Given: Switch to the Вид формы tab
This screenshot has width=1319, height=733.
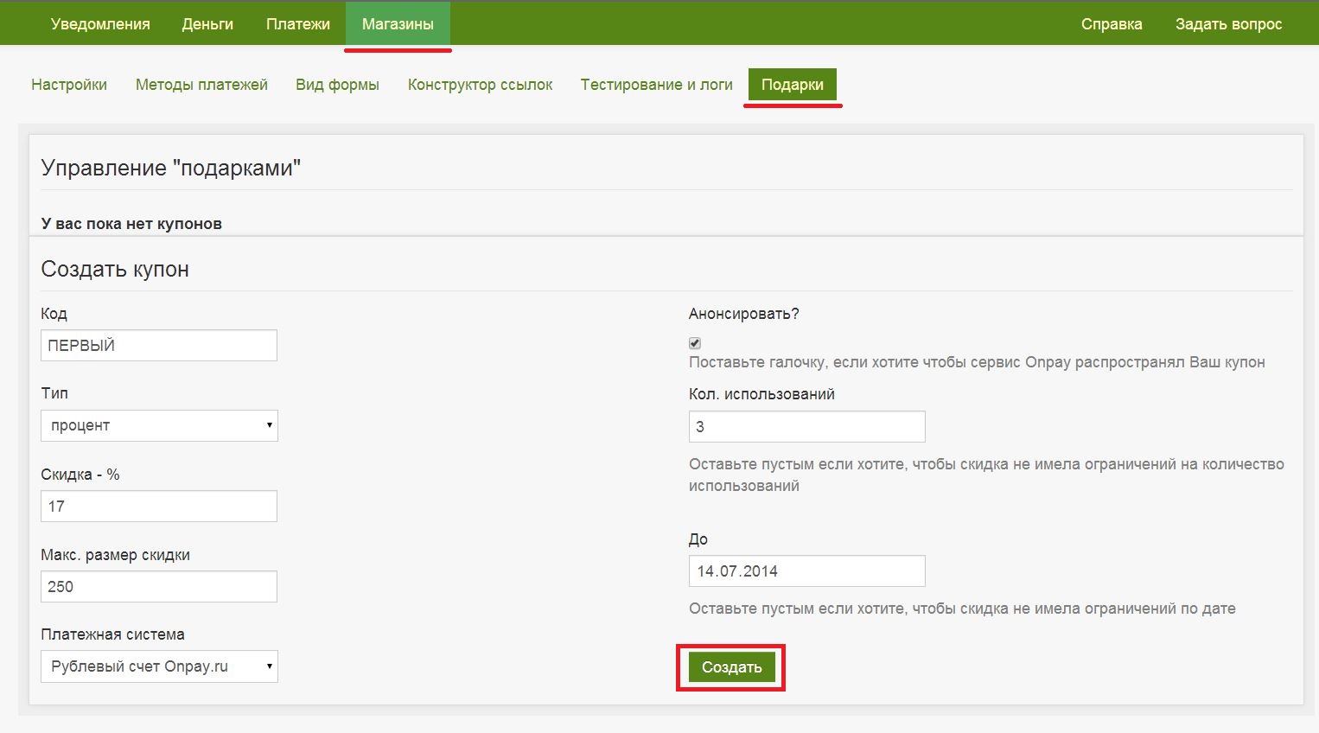Looking at the screenshot, I should (x=337, y=85).
